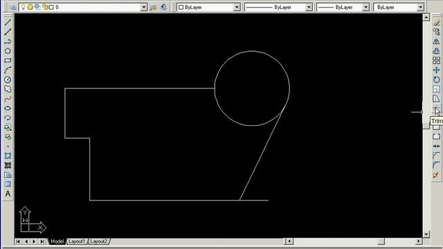Toggle layer 0 on/off light bulb
The width and height of the screenshot is (443, 249).
(x=23, y=7)
